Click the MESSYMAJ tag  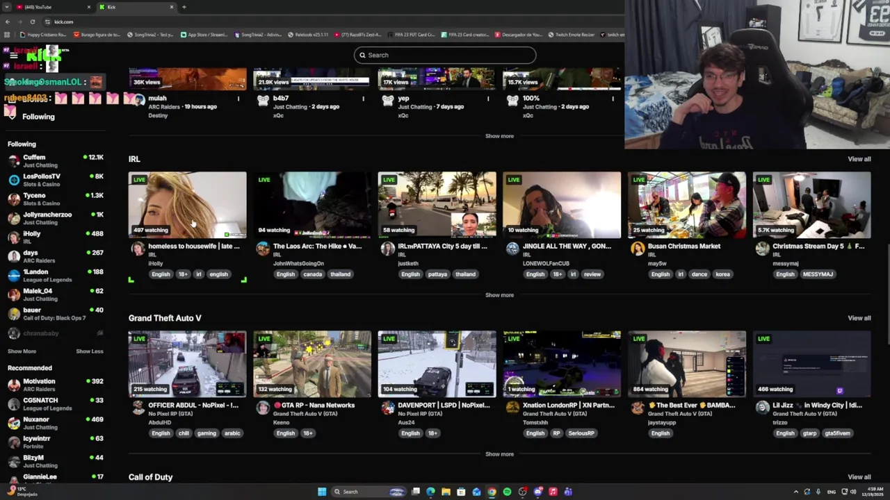pos(818,274)
